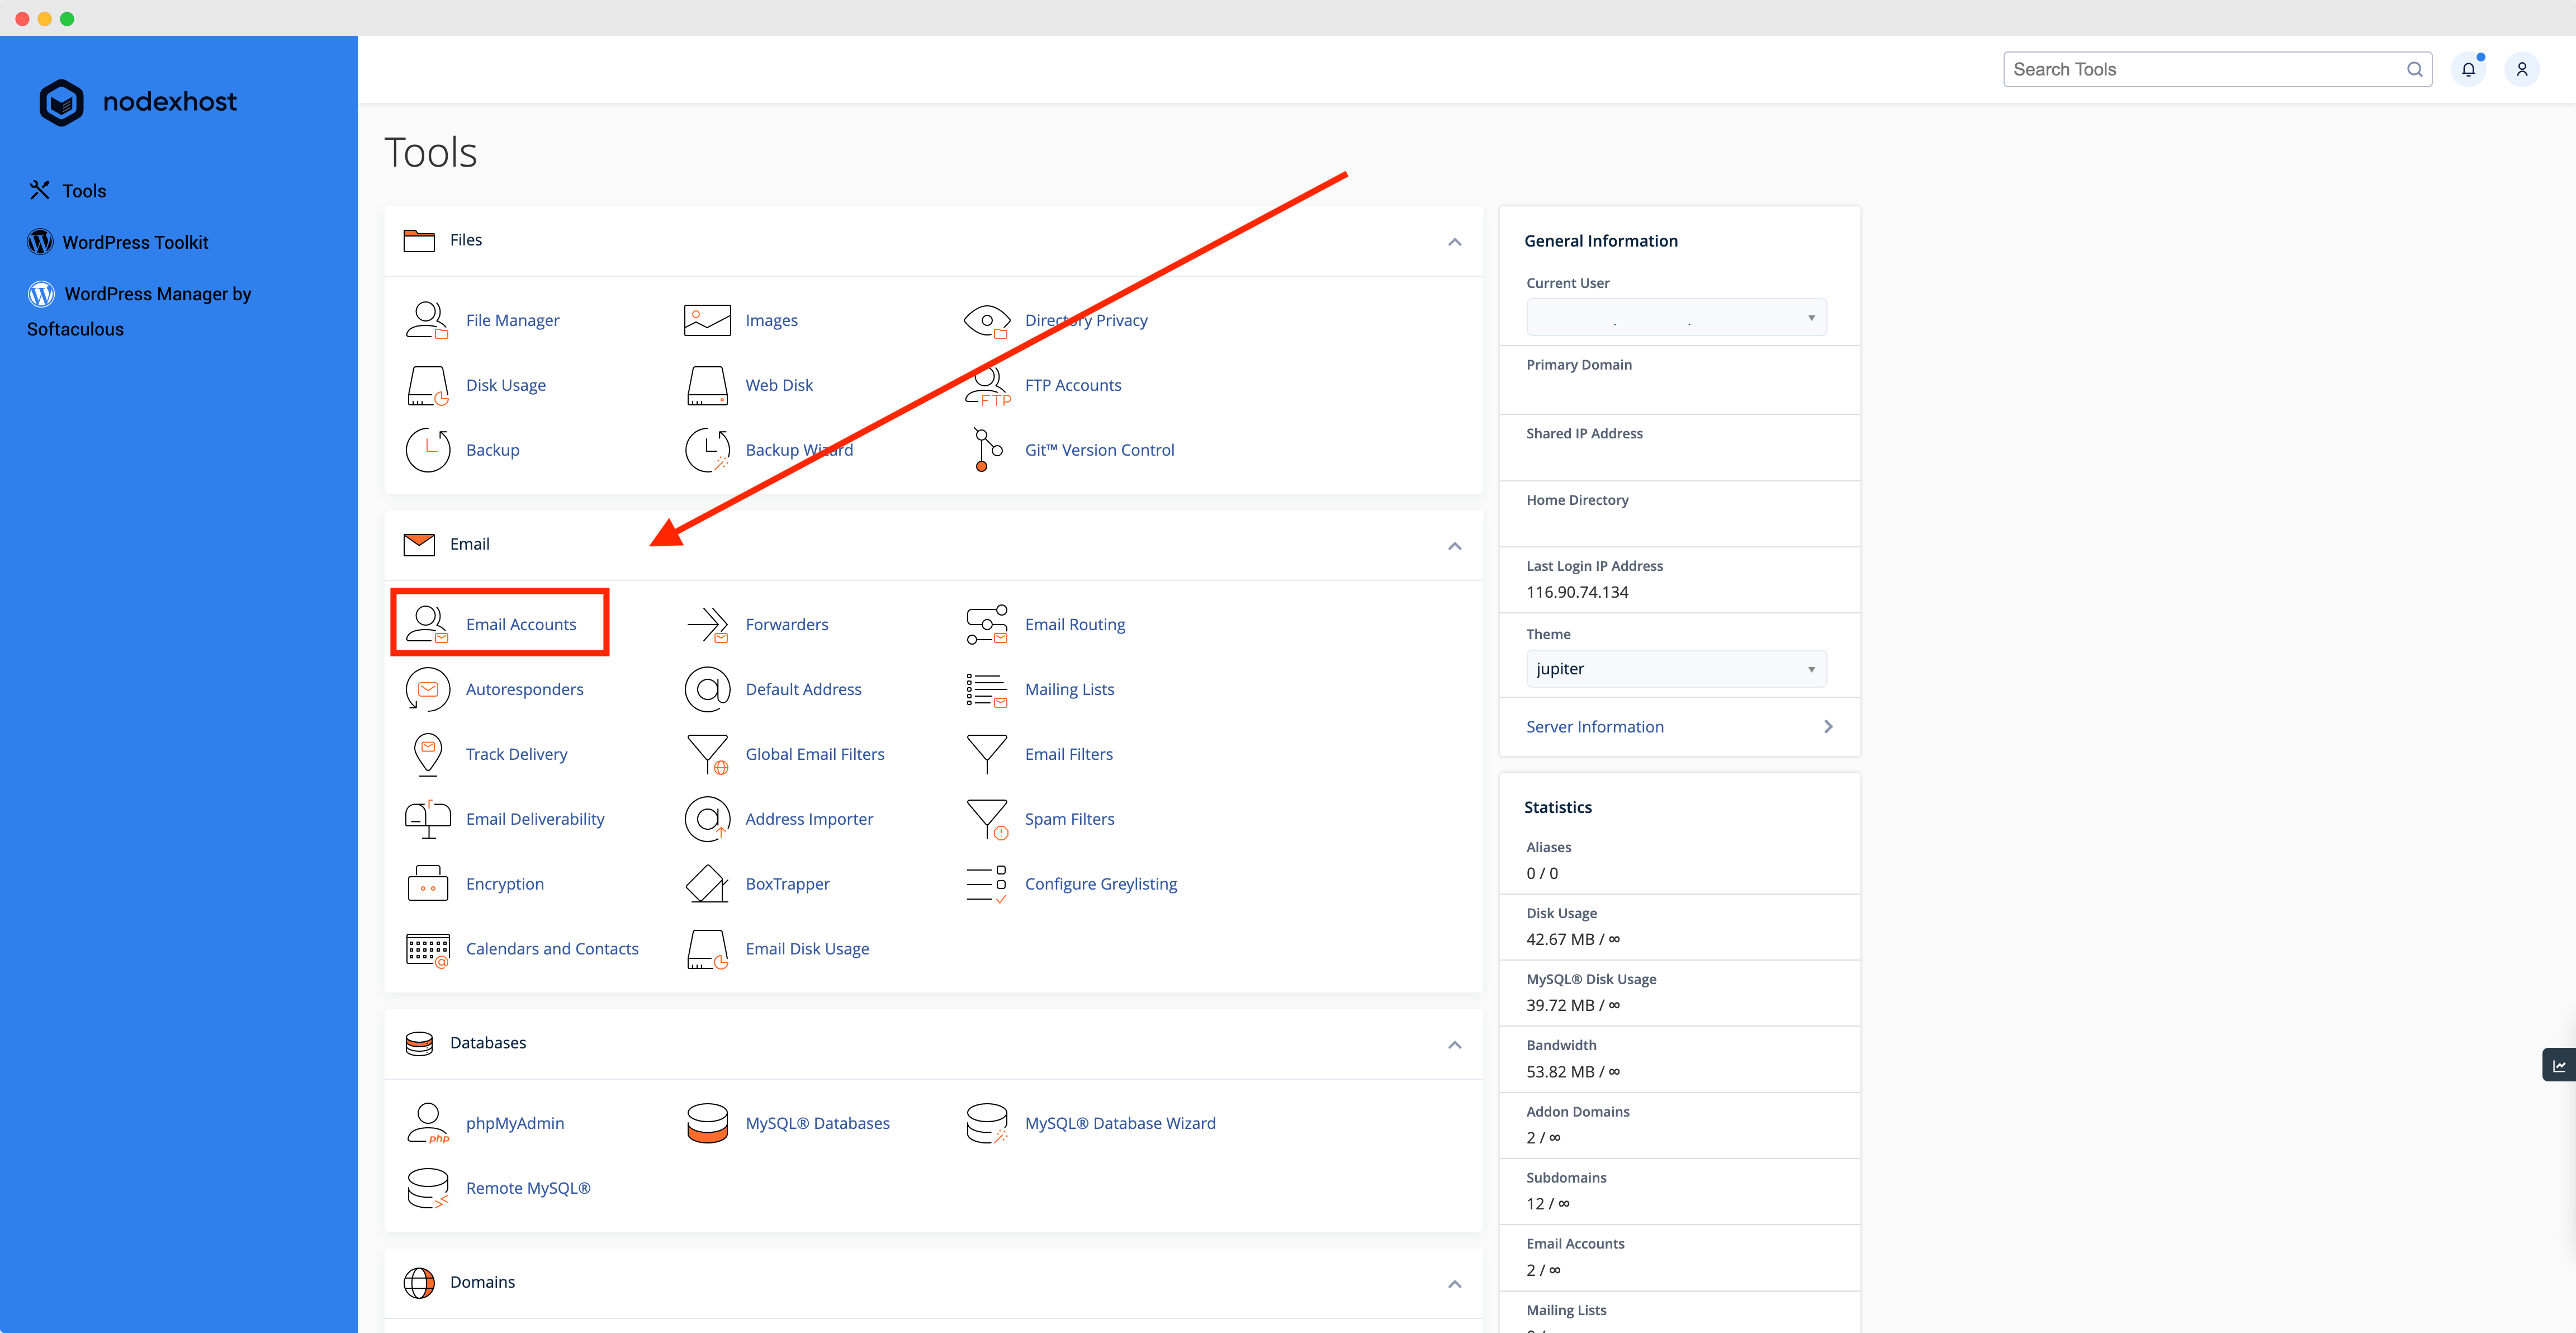Open the File Manager icon
Screen dimensions: 2576x1333
427,320
